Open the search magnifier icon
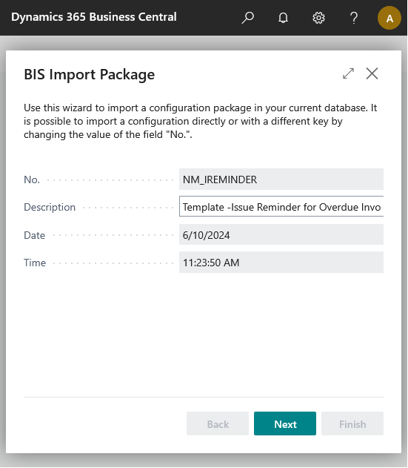 click(247, 18)
